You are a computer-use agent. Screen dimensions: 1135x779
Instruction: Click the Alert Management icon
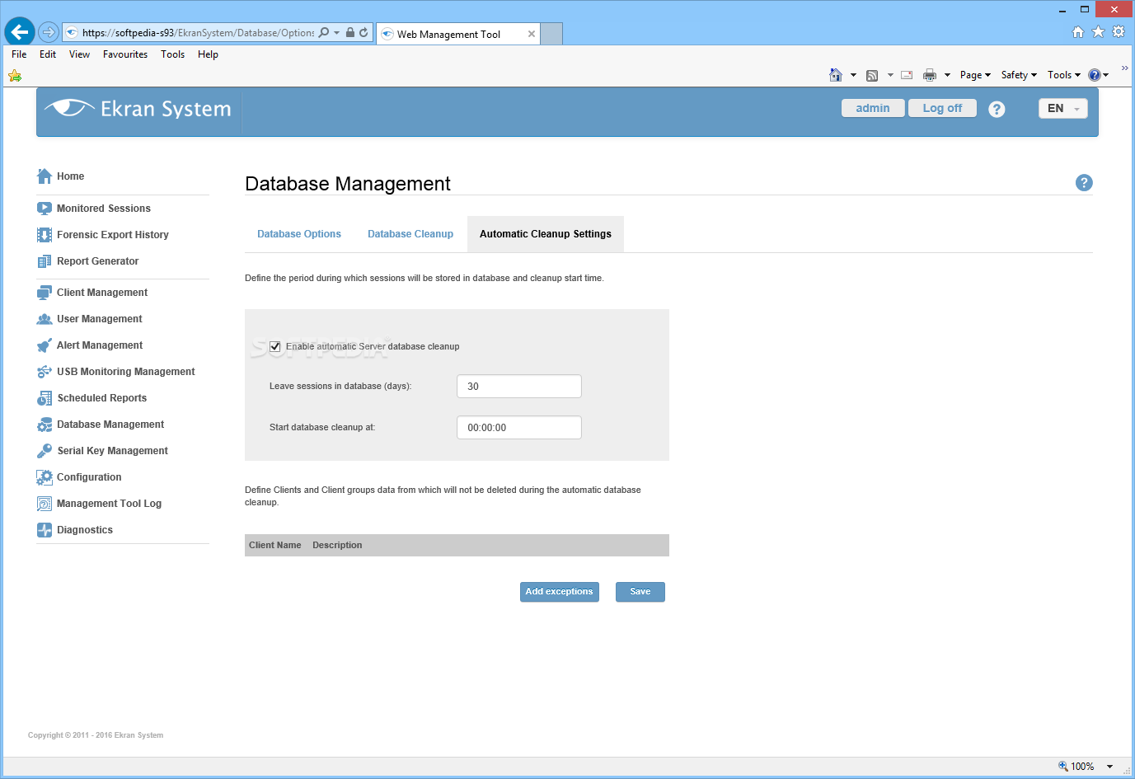click(45, 345)
